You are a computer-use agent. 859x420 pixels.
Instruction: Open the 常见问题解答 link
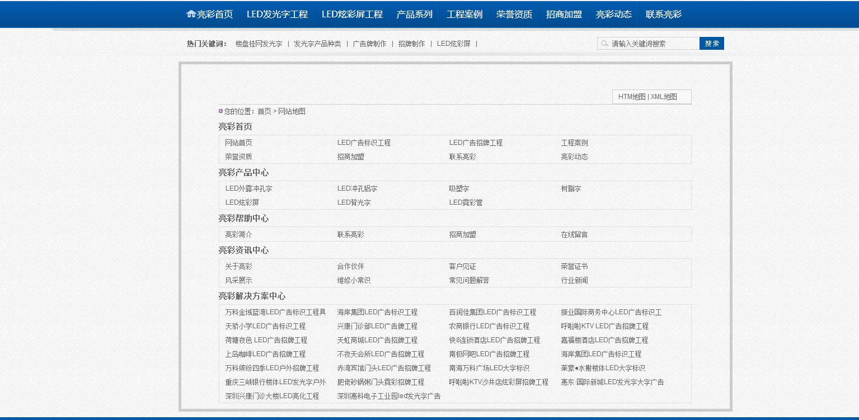point(469,280)
